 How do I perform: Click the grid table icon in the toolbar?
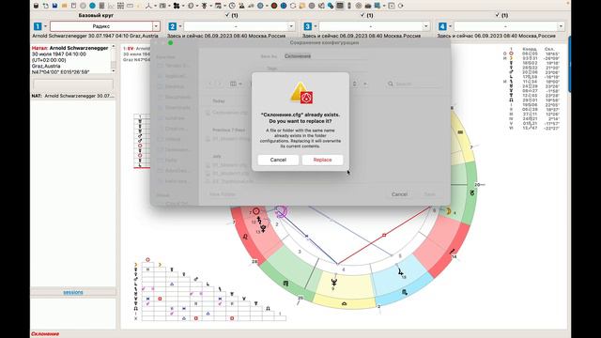120,6
